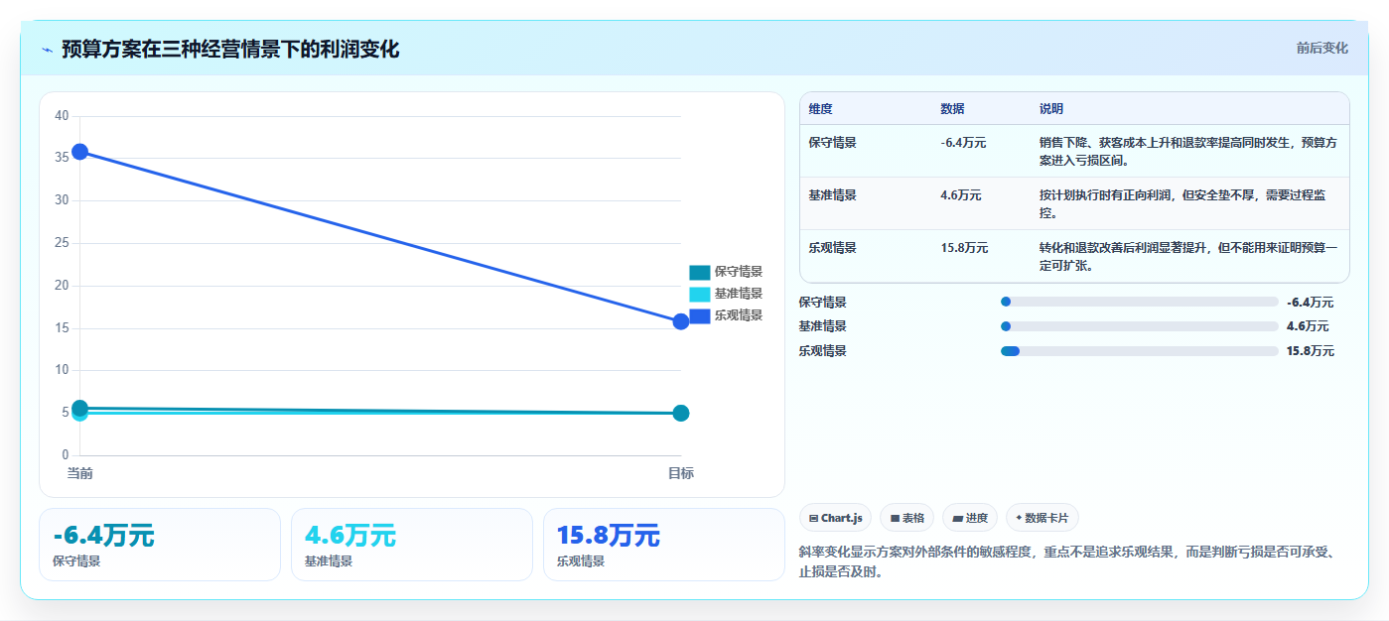This screenshot has width=1389, height=621.
Task: Toggle the 保守情景 legend swatch
Action: click(700, 272)
